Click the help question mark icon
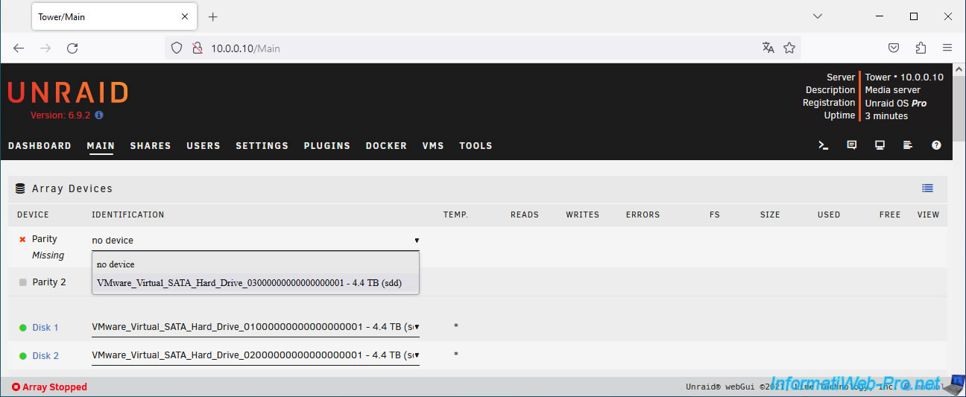The width and height of the screenshot is (966, 397). click(936, 146)
